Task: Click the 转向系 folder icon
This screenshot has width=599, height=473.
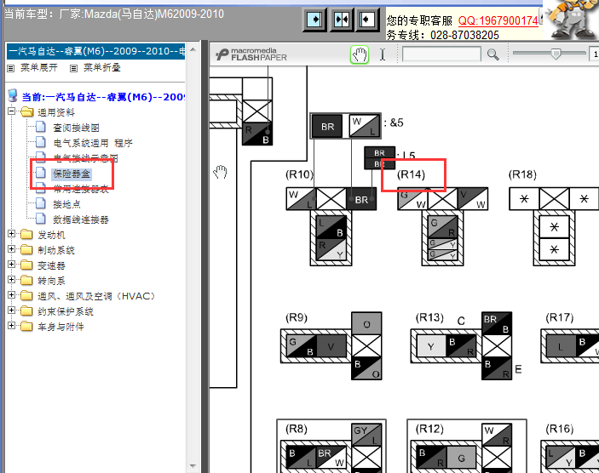Action: [x=26, y=281]
